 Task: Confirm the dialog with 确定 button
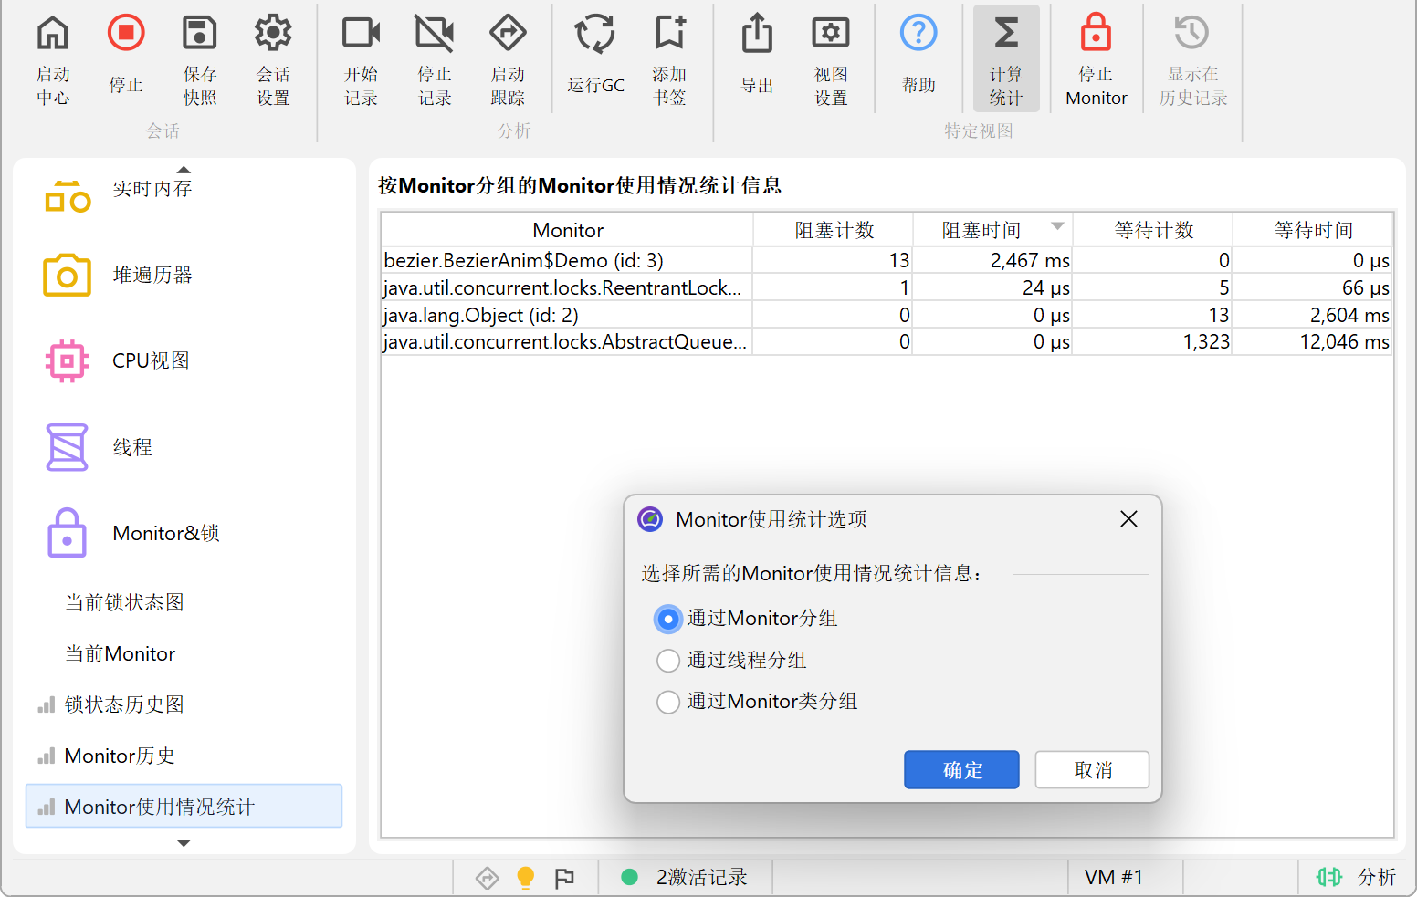[961, 770]
